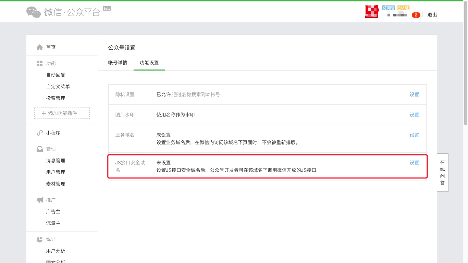Viewport: 468px width, 263px height.
Task: Click the page vertical scrollbar
Action: coord(466,63)
